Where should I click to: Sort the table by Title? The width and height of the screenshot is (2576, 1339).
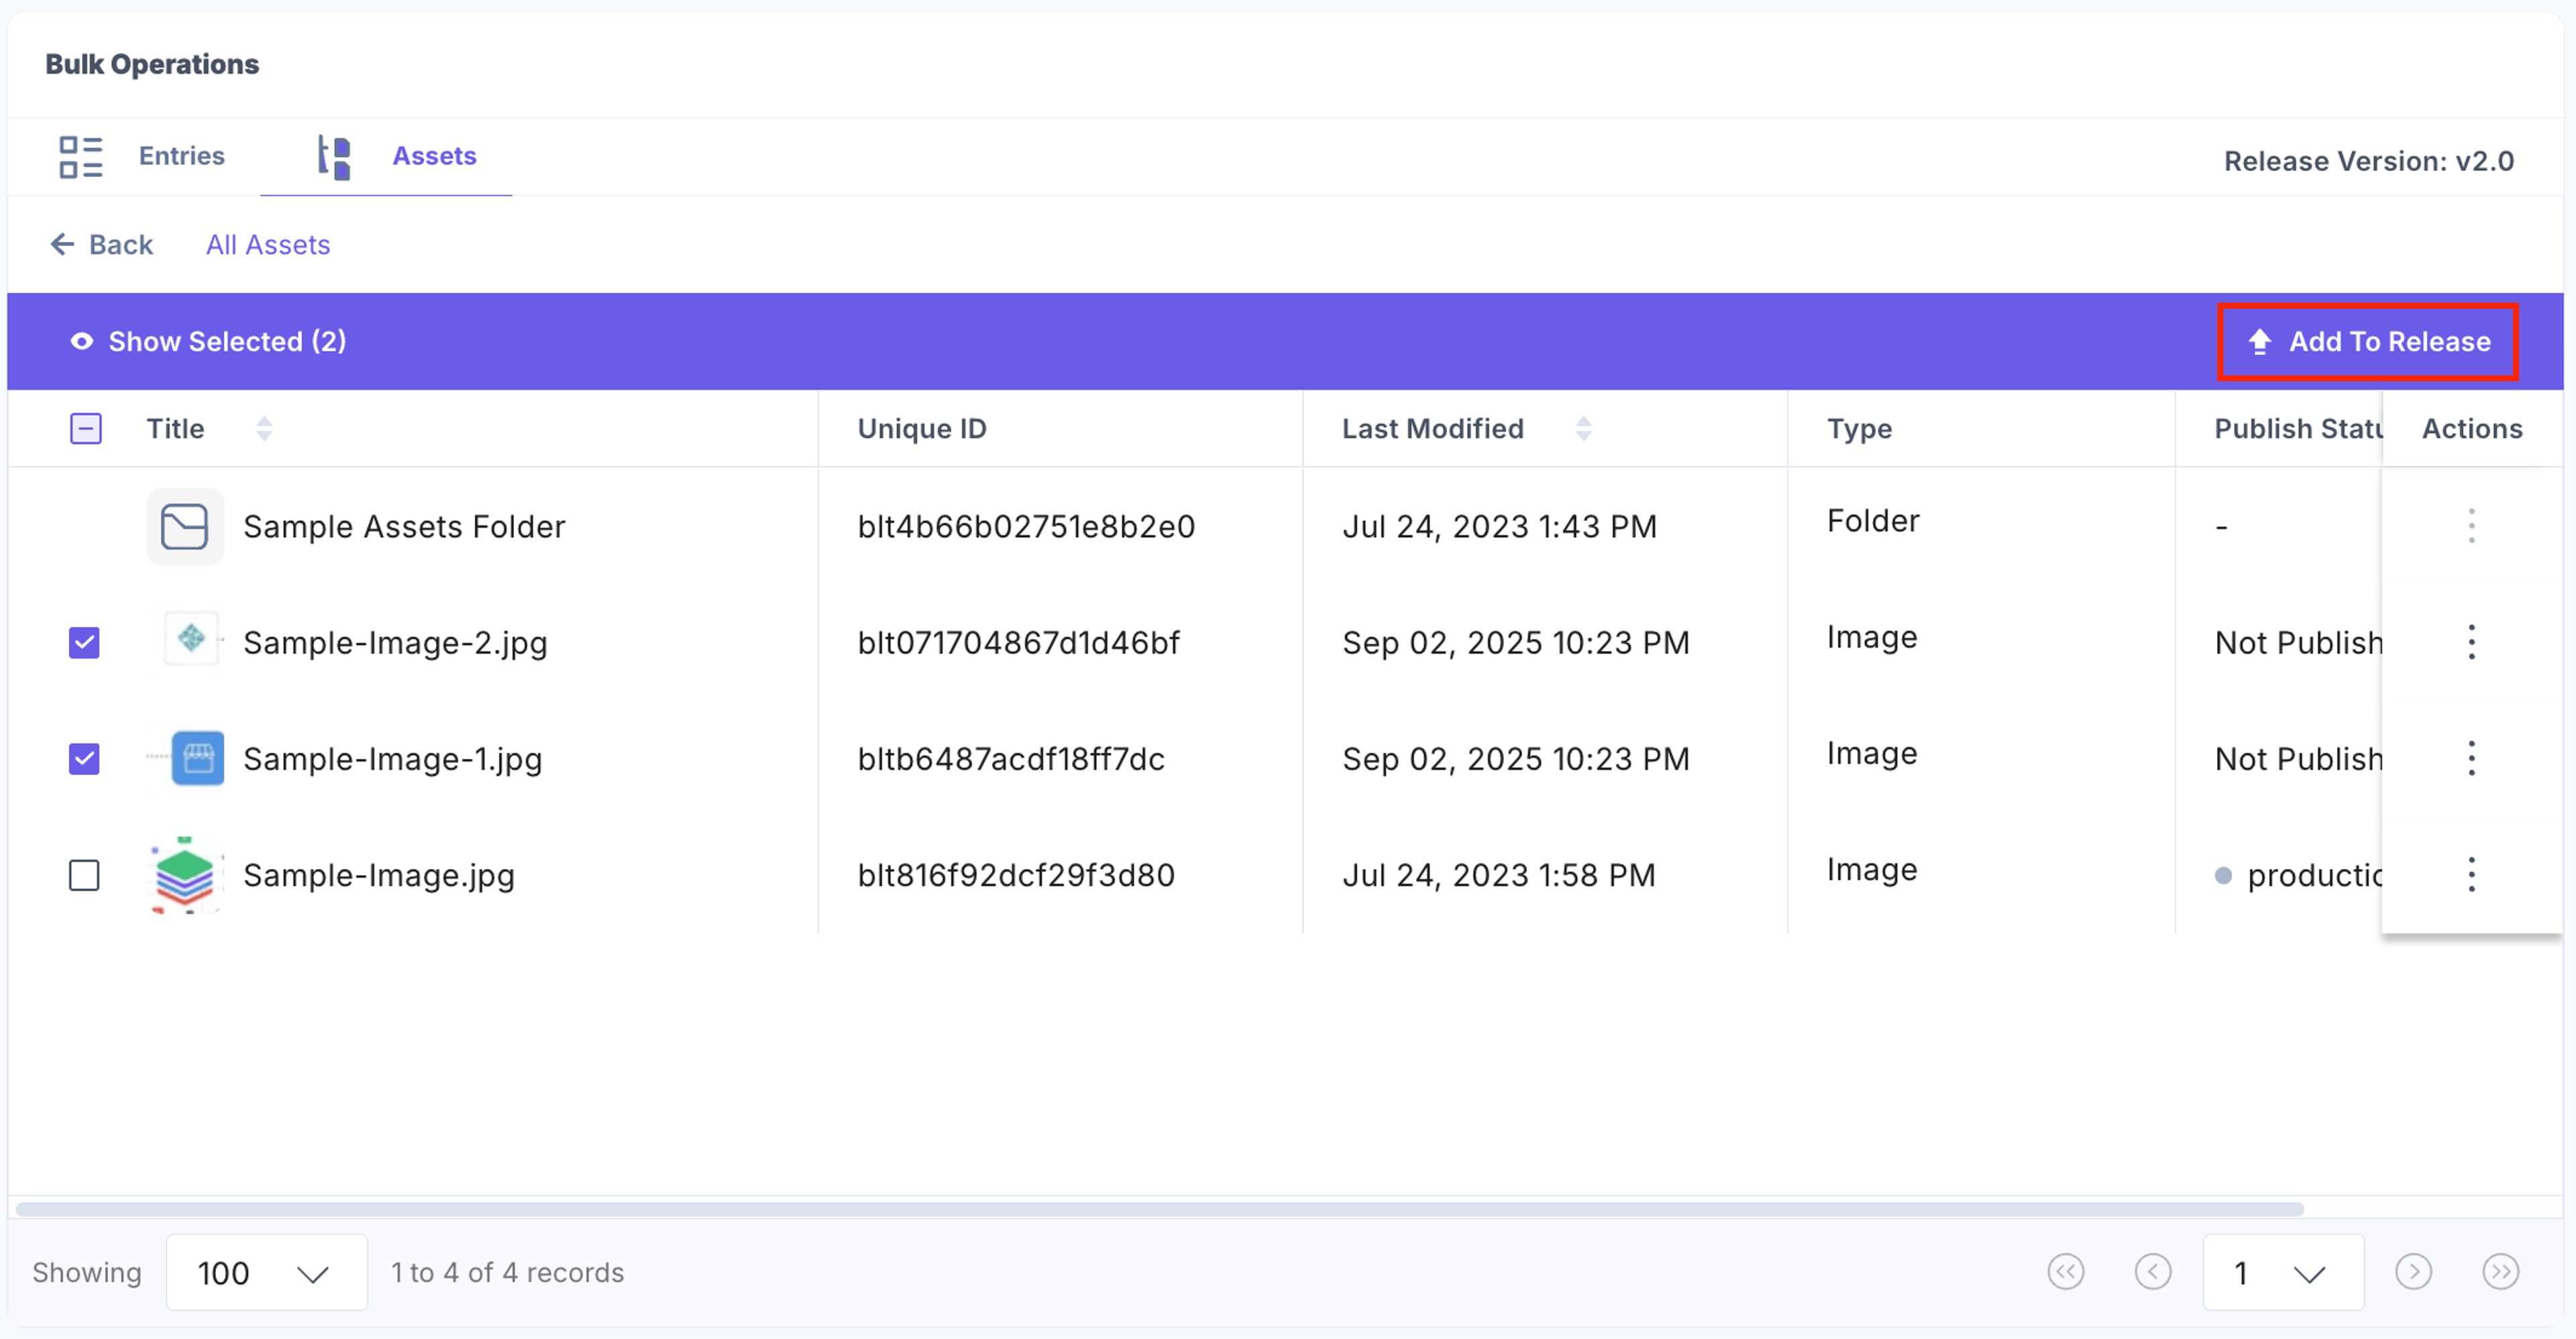[x=264, y=428]
